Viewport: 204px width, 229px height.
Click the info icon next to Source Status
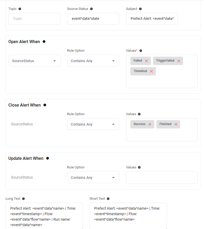pyautogui.click(x=91, y=9)
